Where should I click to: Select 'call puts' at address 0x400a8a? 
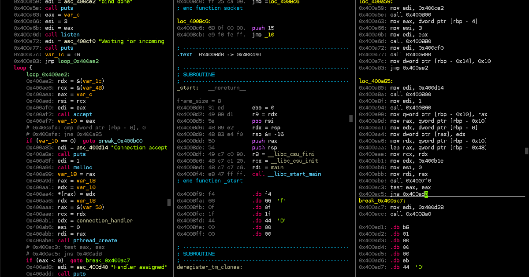tap(71, 154)
